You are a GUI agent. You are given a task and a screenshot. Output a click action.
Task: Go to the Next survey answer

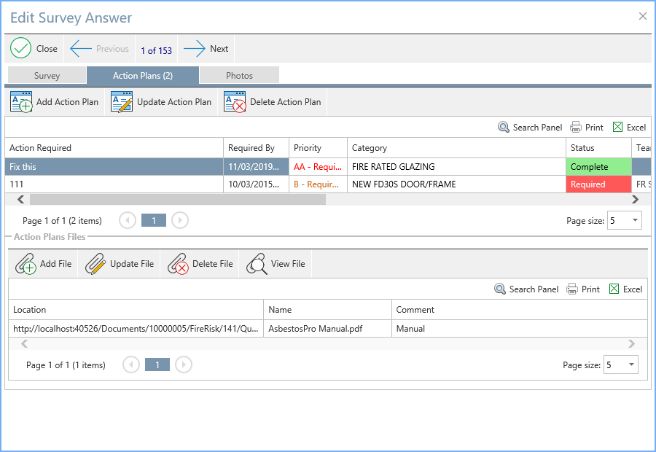click(206, 49)
